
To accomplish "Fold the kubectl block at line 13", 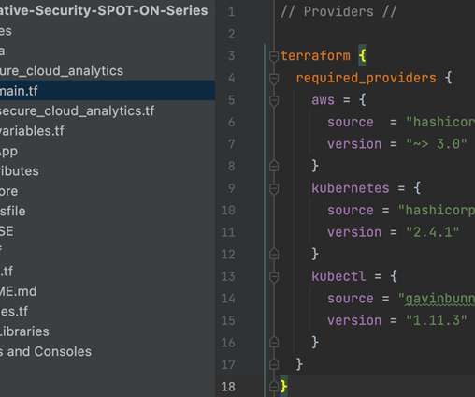I will (274, 277).
